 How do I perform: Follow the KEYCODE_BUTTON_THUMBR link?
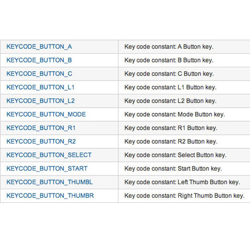(50, 196)
